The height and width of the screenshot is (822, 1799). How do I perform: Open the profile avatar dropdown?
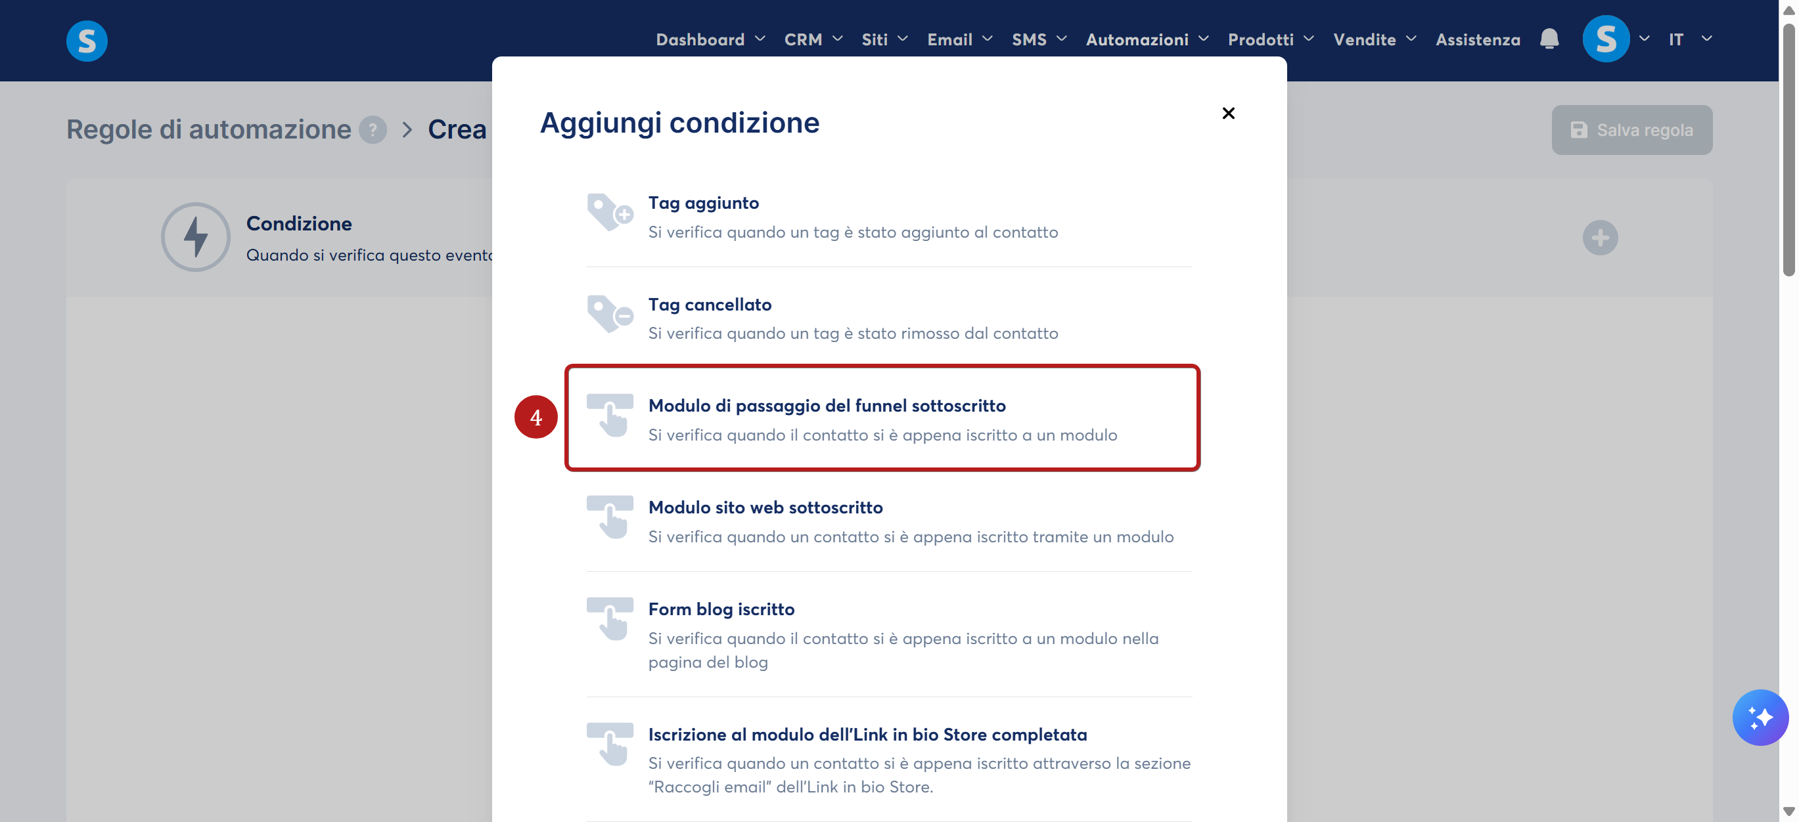pos(1614,39)
